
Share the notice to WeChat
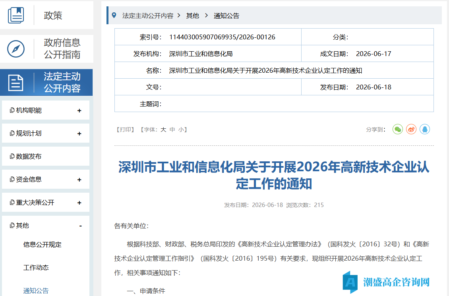coord(398,130)
